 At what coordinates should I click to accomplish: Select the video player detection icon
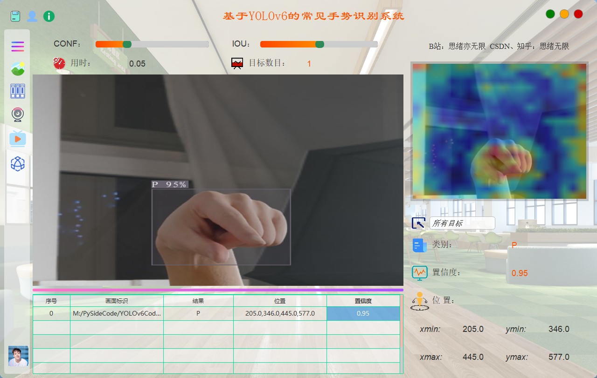pos(18,138)
